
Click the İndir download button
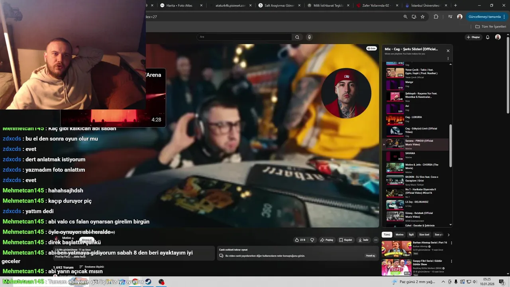point(363,240)
